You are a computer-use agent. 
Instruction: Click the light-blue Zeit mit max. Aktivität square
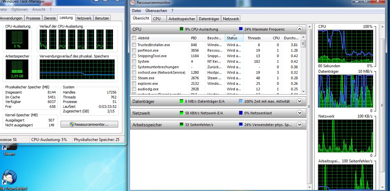241,101
